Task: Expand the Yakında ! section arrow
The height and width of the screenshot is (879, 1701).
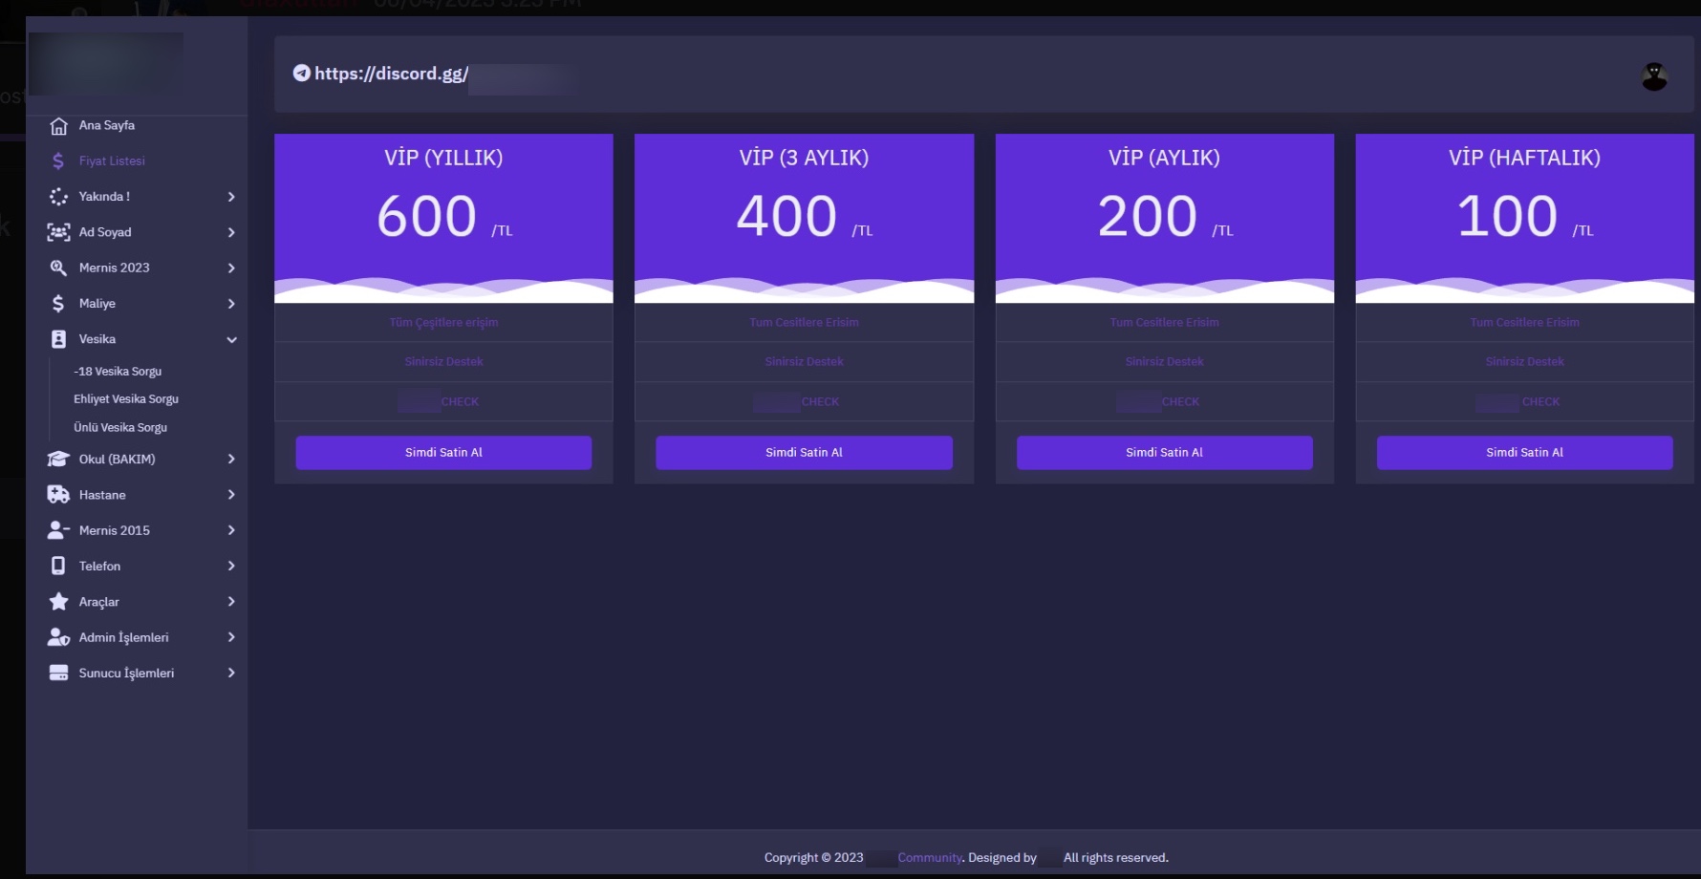Action: click(231, 197)
